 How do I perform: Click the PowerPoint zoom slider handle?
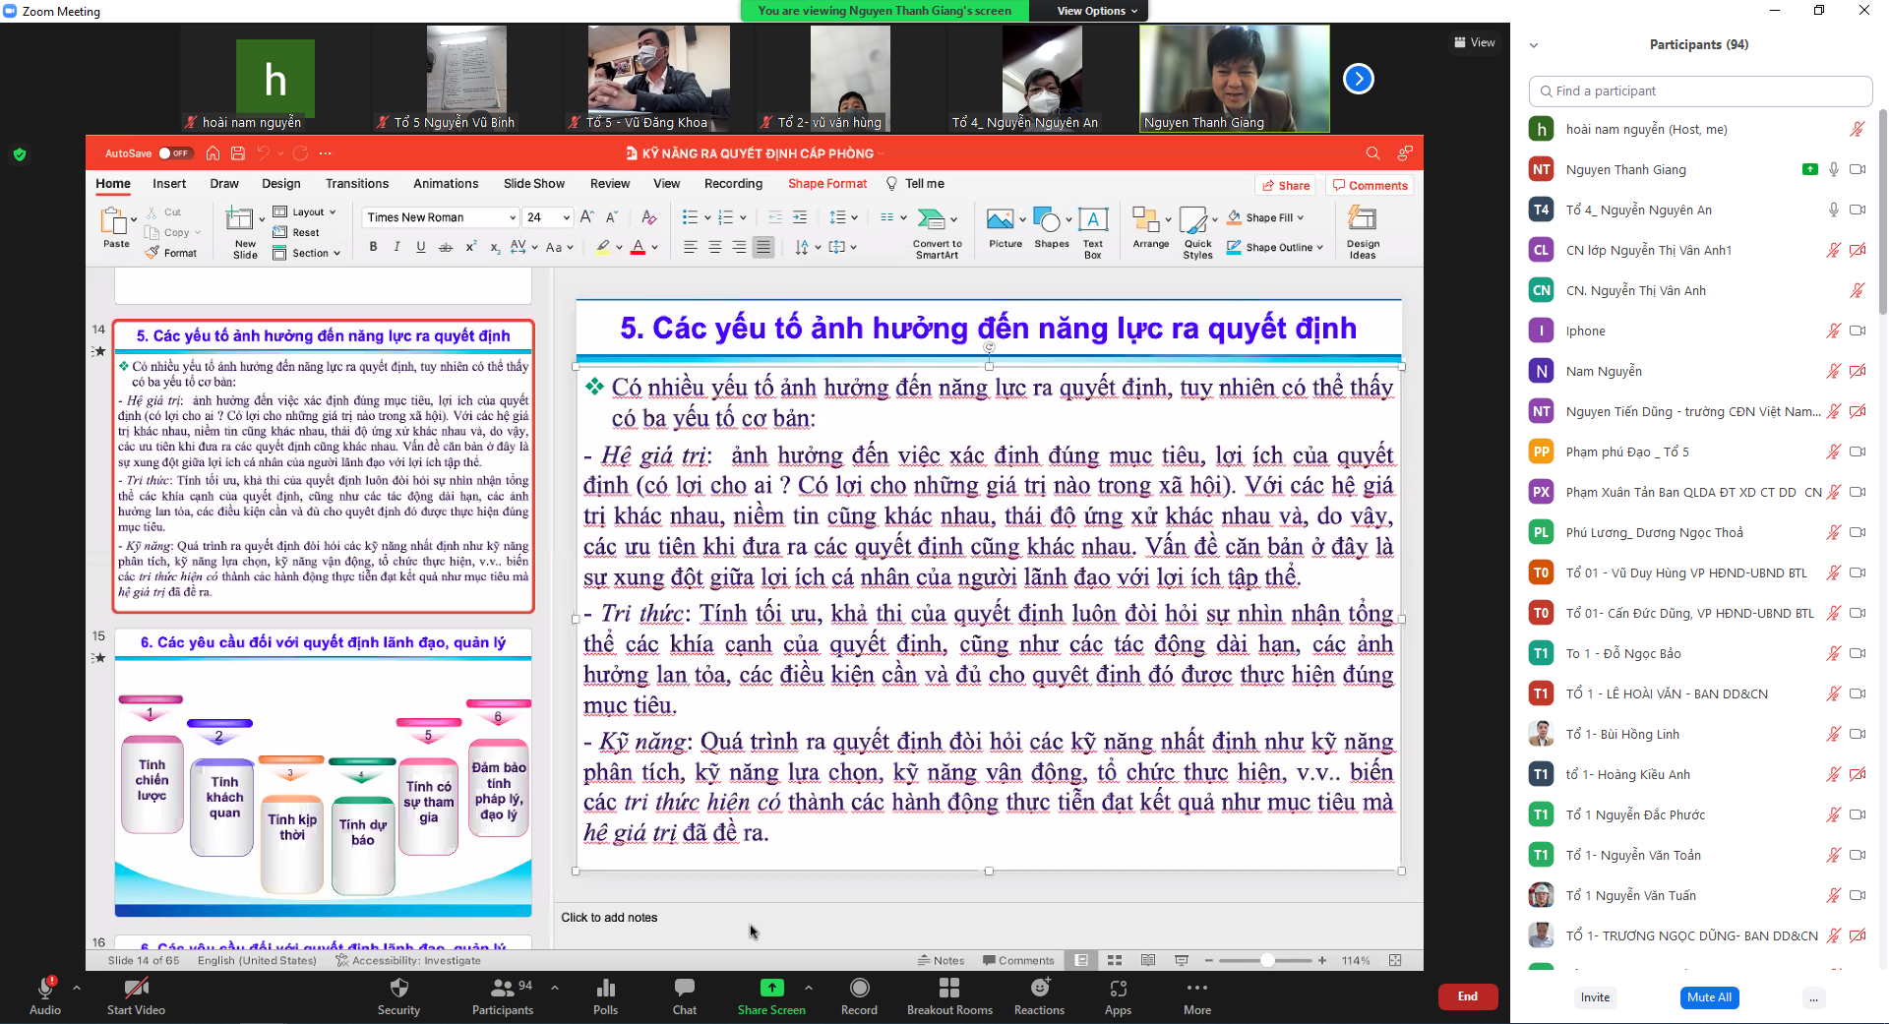point(1267,960)
